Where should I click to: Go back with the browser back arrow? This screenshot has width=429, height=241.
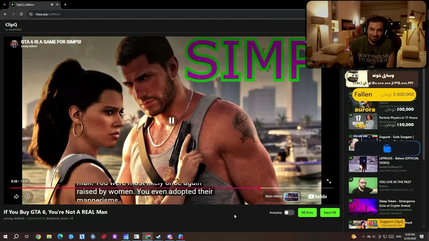pyautogui.click(x=5, y=14)
